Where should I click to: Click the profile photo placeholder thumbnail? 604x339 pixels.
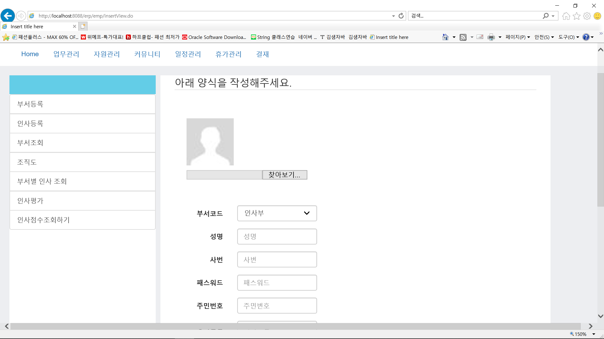210,142
